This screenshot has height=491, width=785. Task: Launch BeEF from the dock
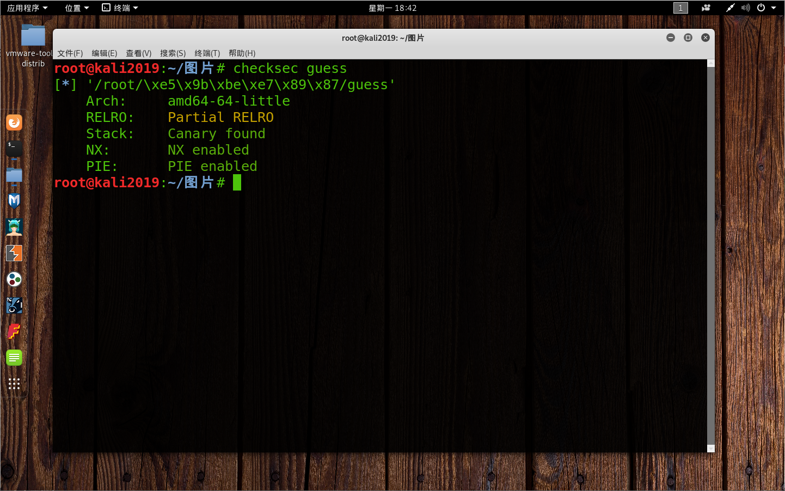click(14, 305)
